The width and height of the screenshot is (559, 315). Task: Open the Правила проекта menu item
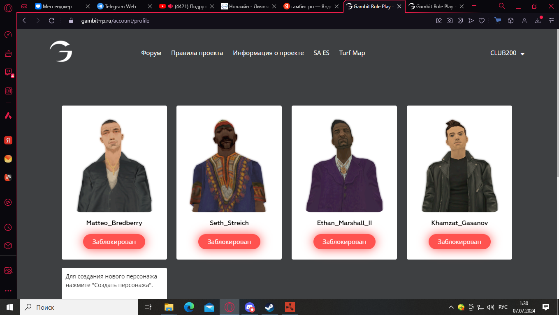tap(197, 53)
